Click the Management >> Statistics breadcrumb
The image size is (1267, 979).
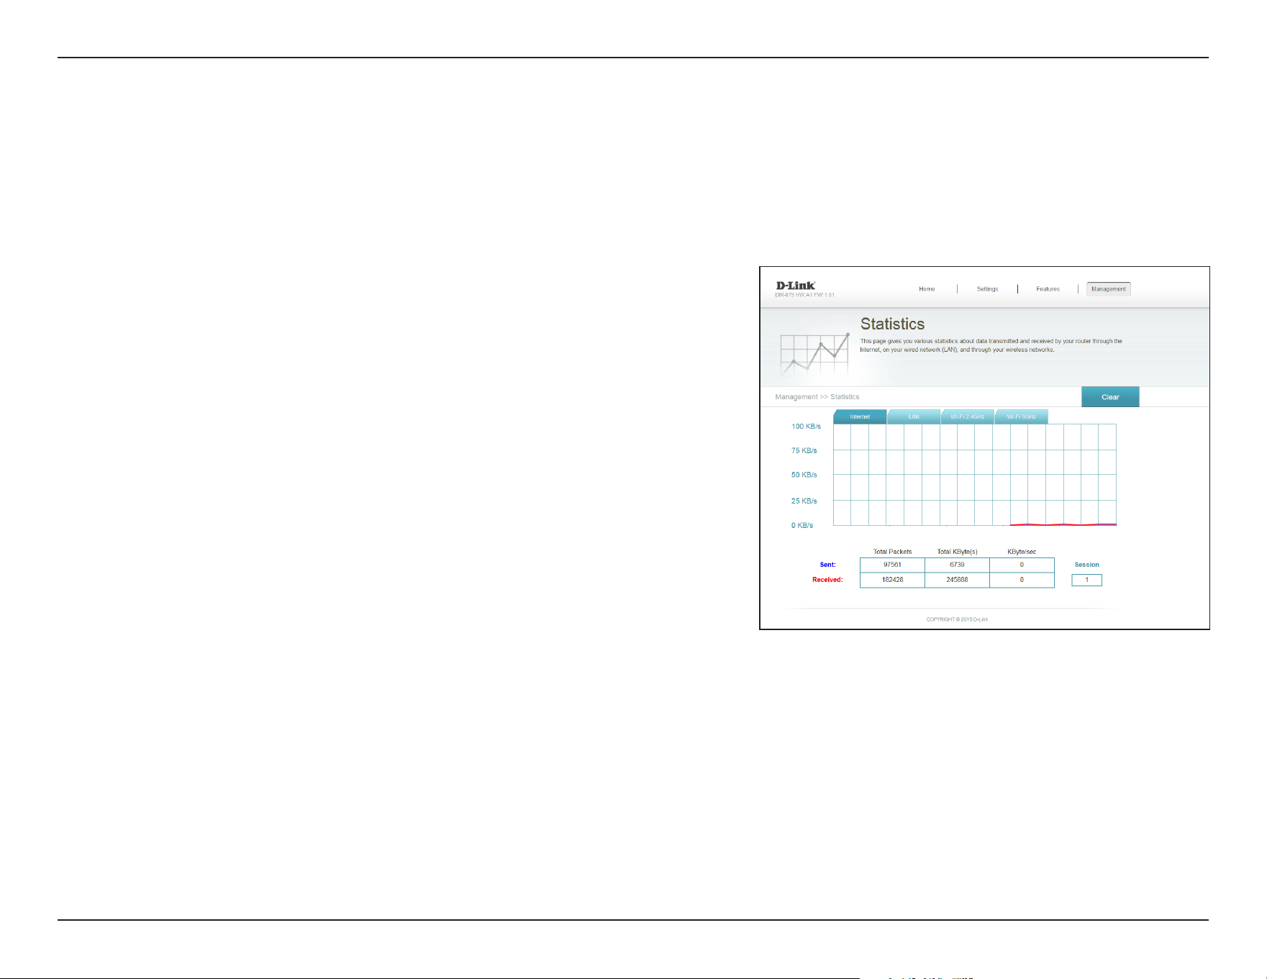(817, 397)
